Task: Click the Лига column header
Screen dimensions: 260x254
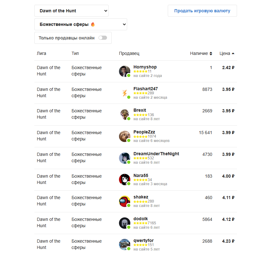Action: (x=42, y=53)
